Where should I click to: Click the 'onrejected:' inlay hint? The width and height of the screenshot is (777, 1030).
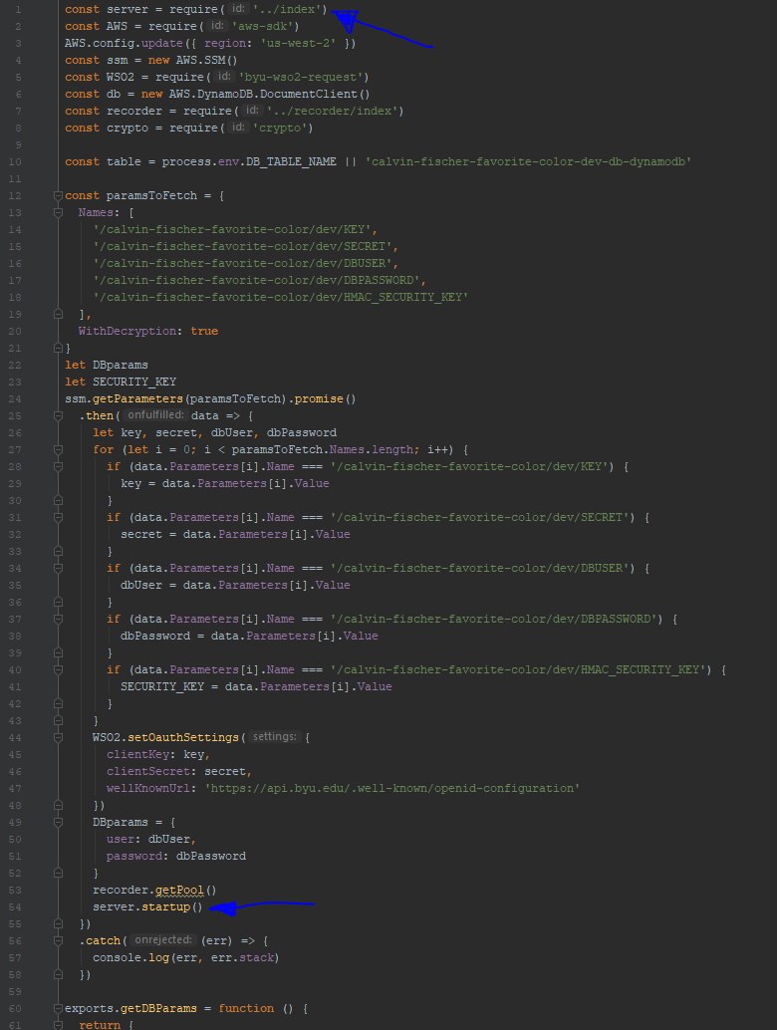click(163, 940)
